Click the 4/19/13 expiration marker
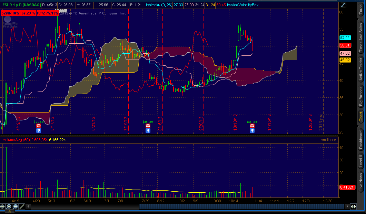The width and height of the screenshot is (366, 214). 18,123
